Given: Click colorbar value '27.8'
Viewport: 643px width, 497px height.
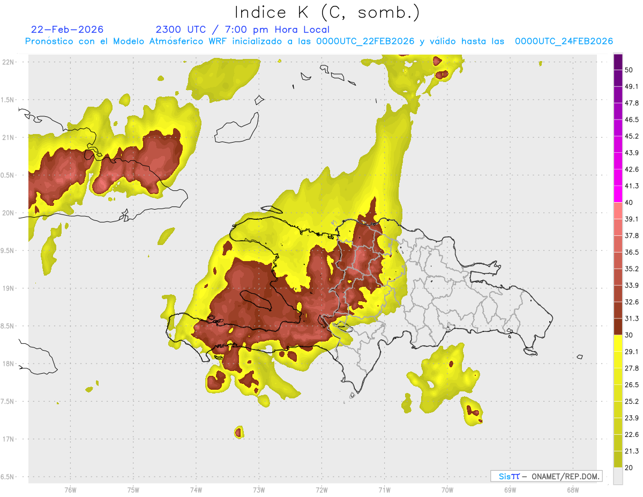Looking at the screenshot, I should 631,368.
